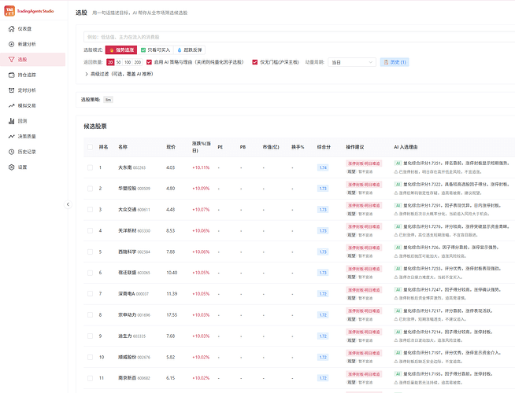515x393 pixels.
Task: Click the water drop icon on 超跌反弹
Action: coord(180,50)
